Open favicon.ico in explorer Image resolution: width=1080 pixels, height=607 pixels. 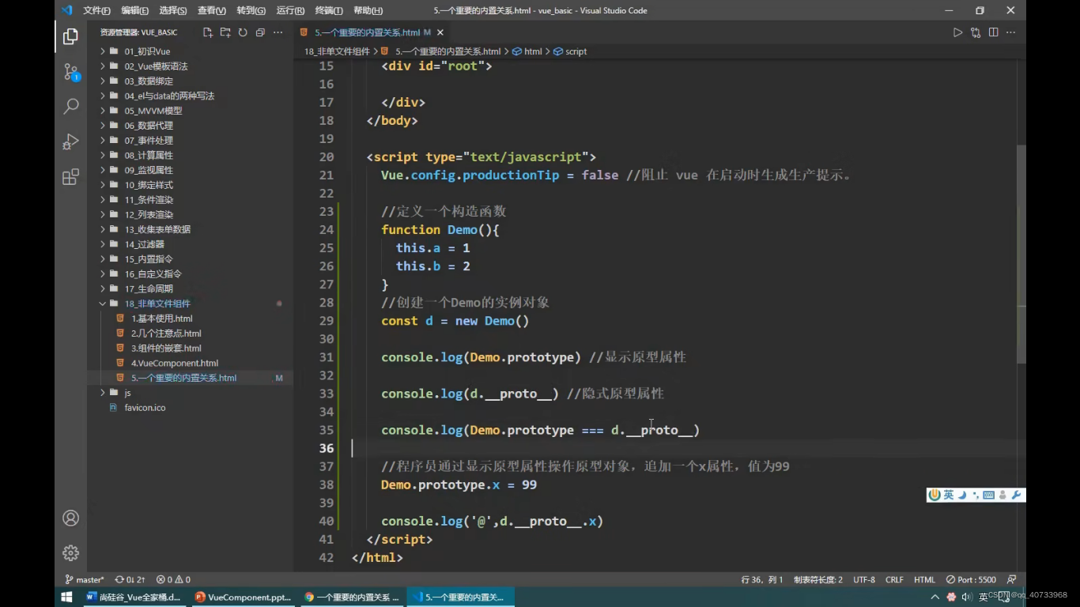coord(190,408)
